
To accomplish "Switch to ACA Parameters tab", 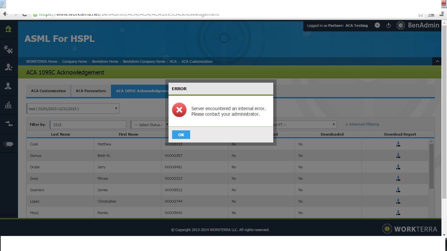I will point(91,91).
